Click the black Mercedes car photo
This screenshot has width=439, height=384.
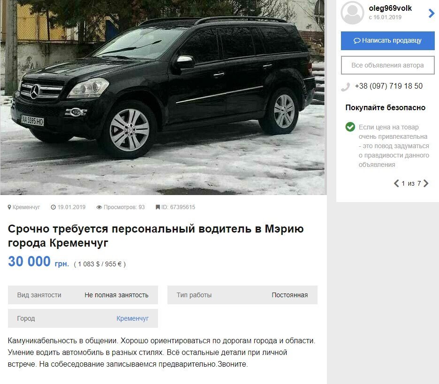[x=163, y=97]
